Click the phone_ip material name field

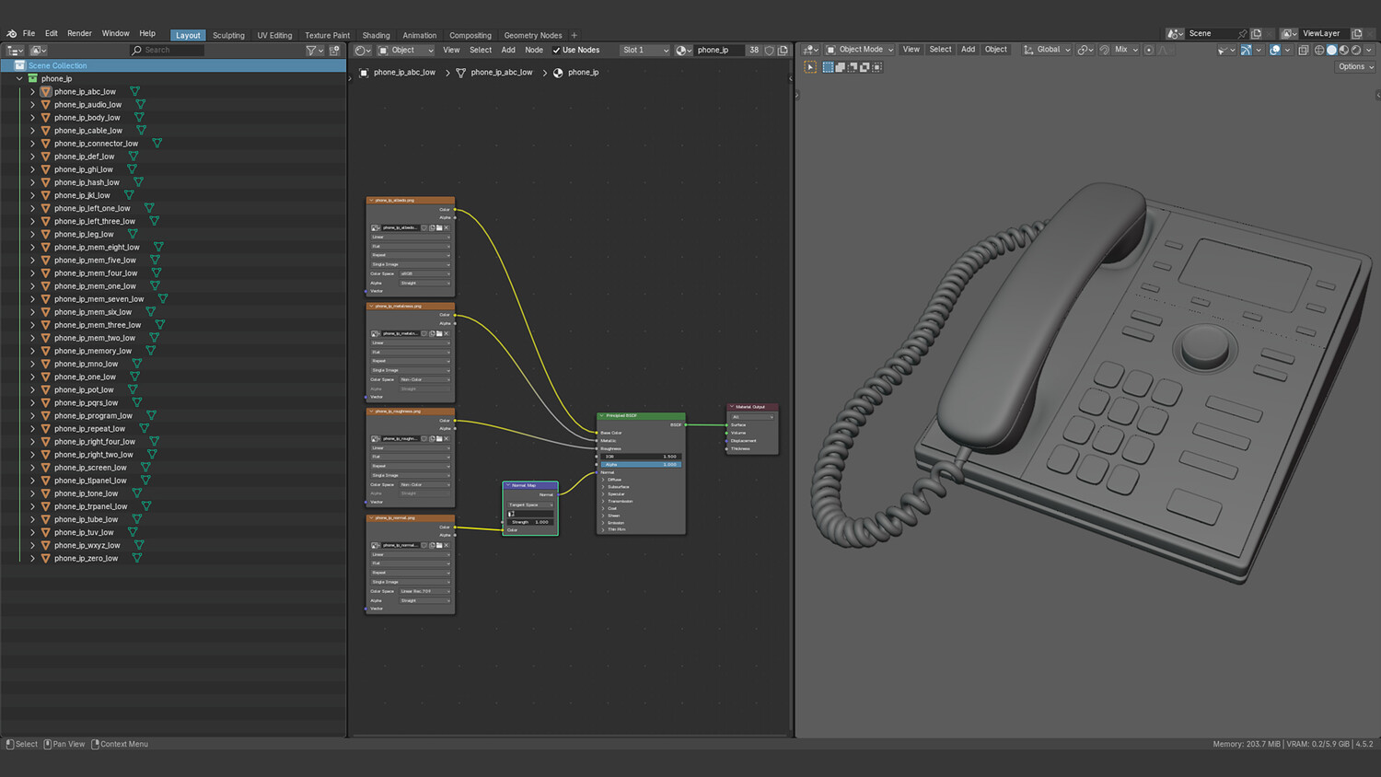(x=719, y=51)
